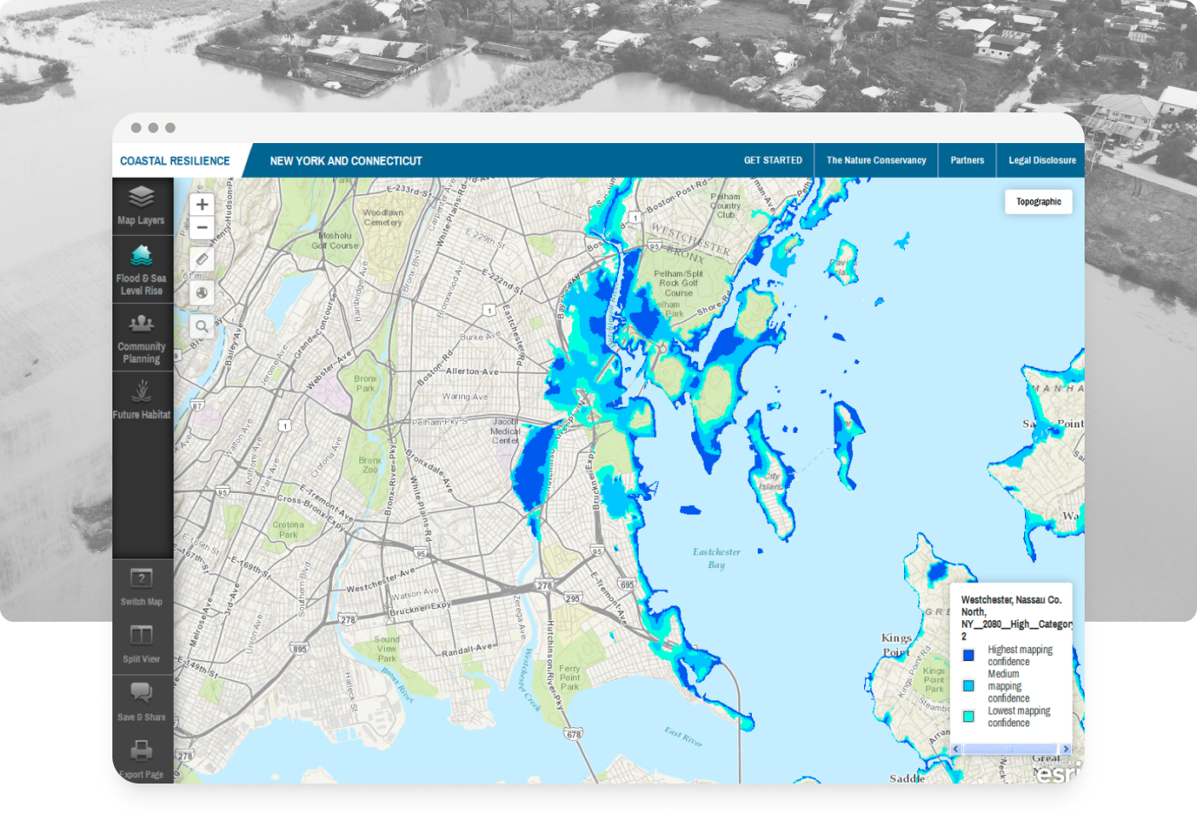Open the Future Habitat tool
1197x821 pixels.
(141, 399)
